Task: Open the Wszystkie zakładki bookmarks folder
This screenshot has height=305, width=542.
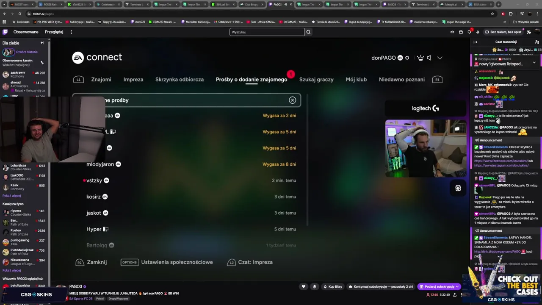Action: [526, 22]
